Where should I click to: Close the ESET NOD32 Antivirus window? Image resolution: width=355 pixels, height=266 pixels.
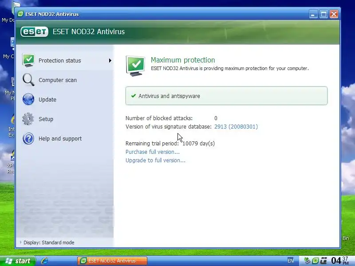click(x=334, y=14)
